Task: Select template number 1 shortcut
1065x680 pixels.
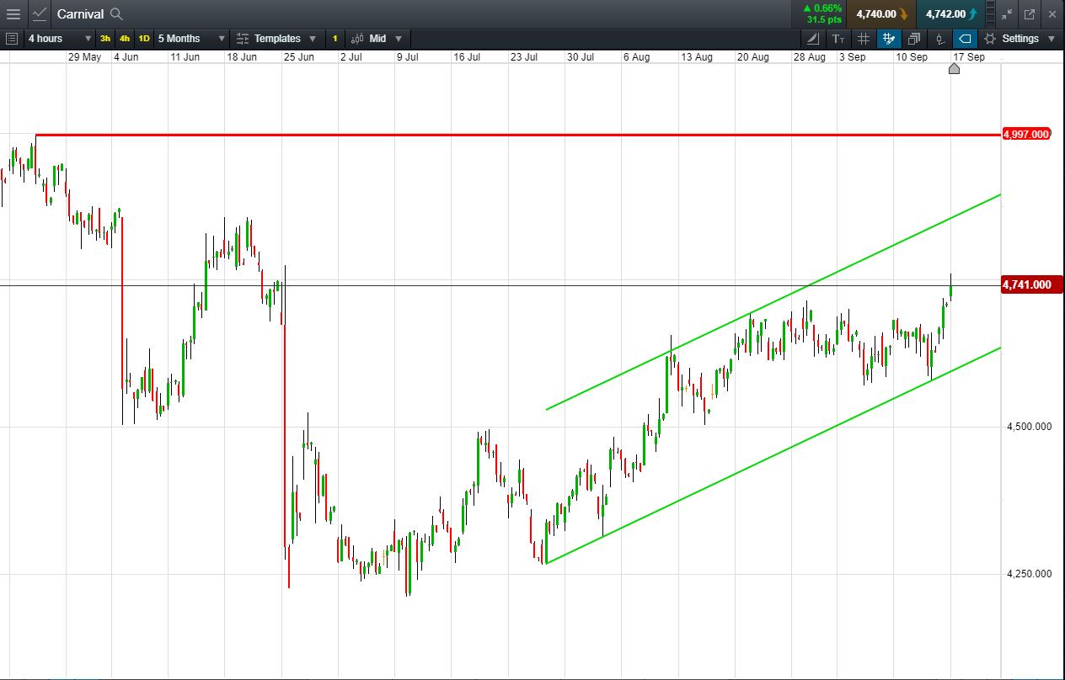Action: click(x=334, y=39)
